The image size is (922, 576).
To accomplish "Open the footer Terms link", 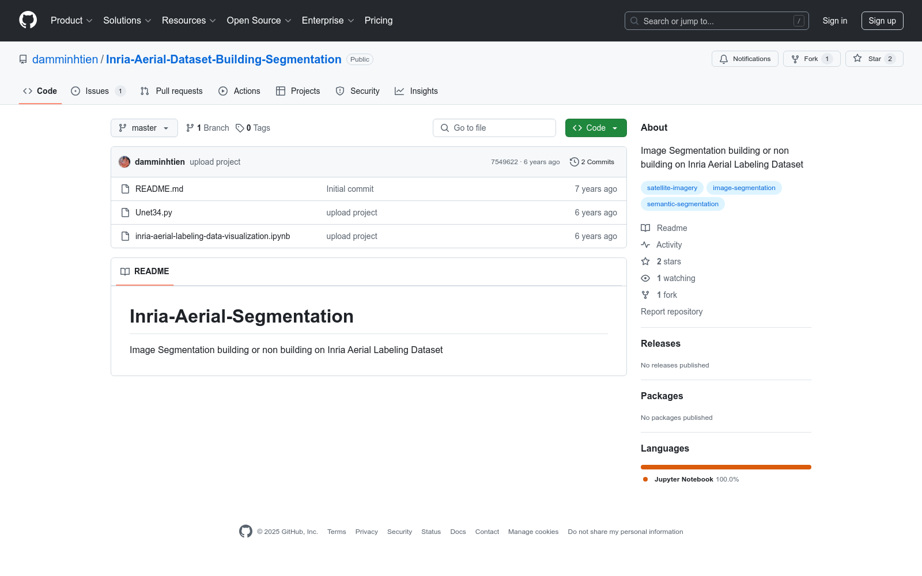I will pos(337,532).
